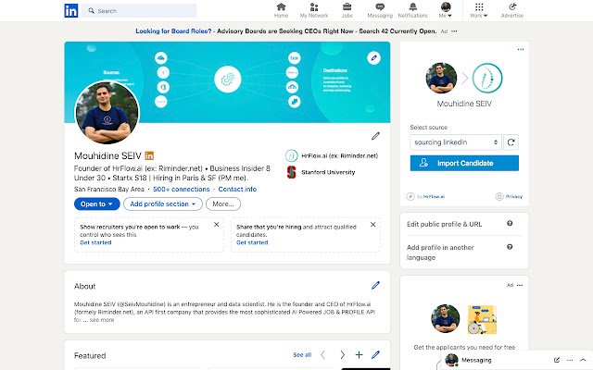
Task: Add a new Featured item
Action: pos(359,355)
